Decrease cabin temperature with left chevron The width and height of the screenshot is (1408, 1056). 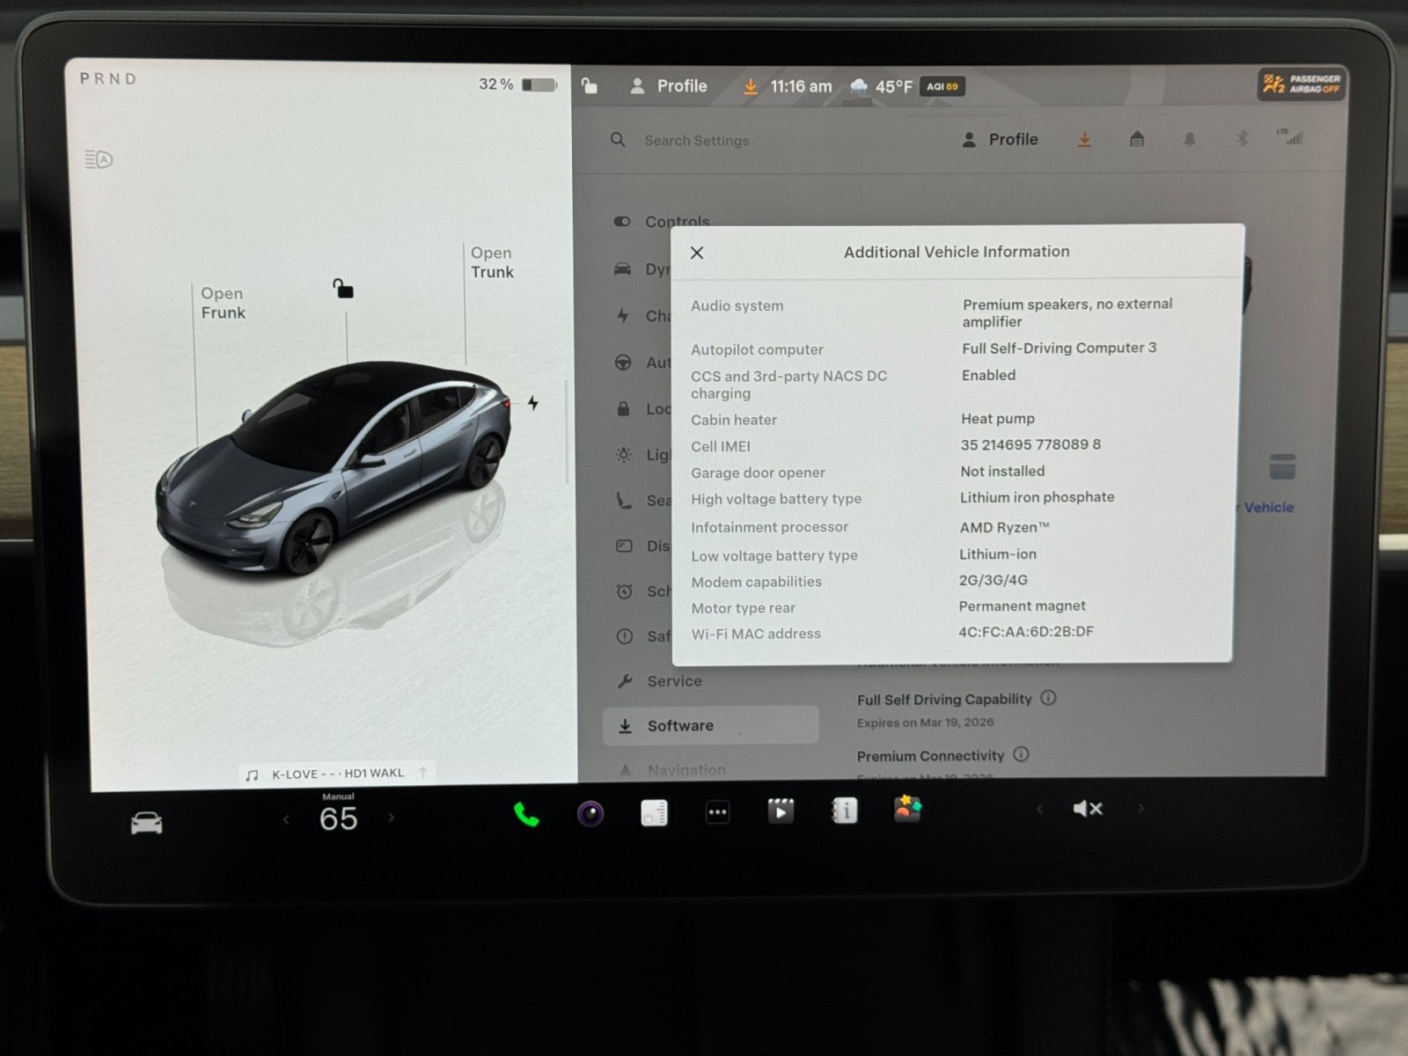pyautogui.click(x=286, y=819)
